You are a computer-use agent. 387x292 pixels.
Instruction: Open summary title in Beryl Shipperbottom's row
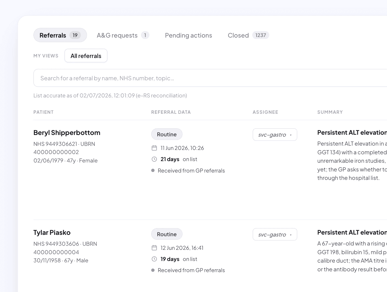click(352, 133)
